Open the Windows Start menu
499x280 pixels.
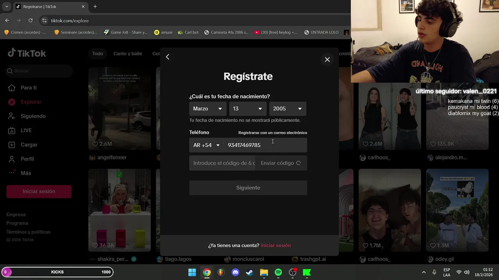(192, 272)
